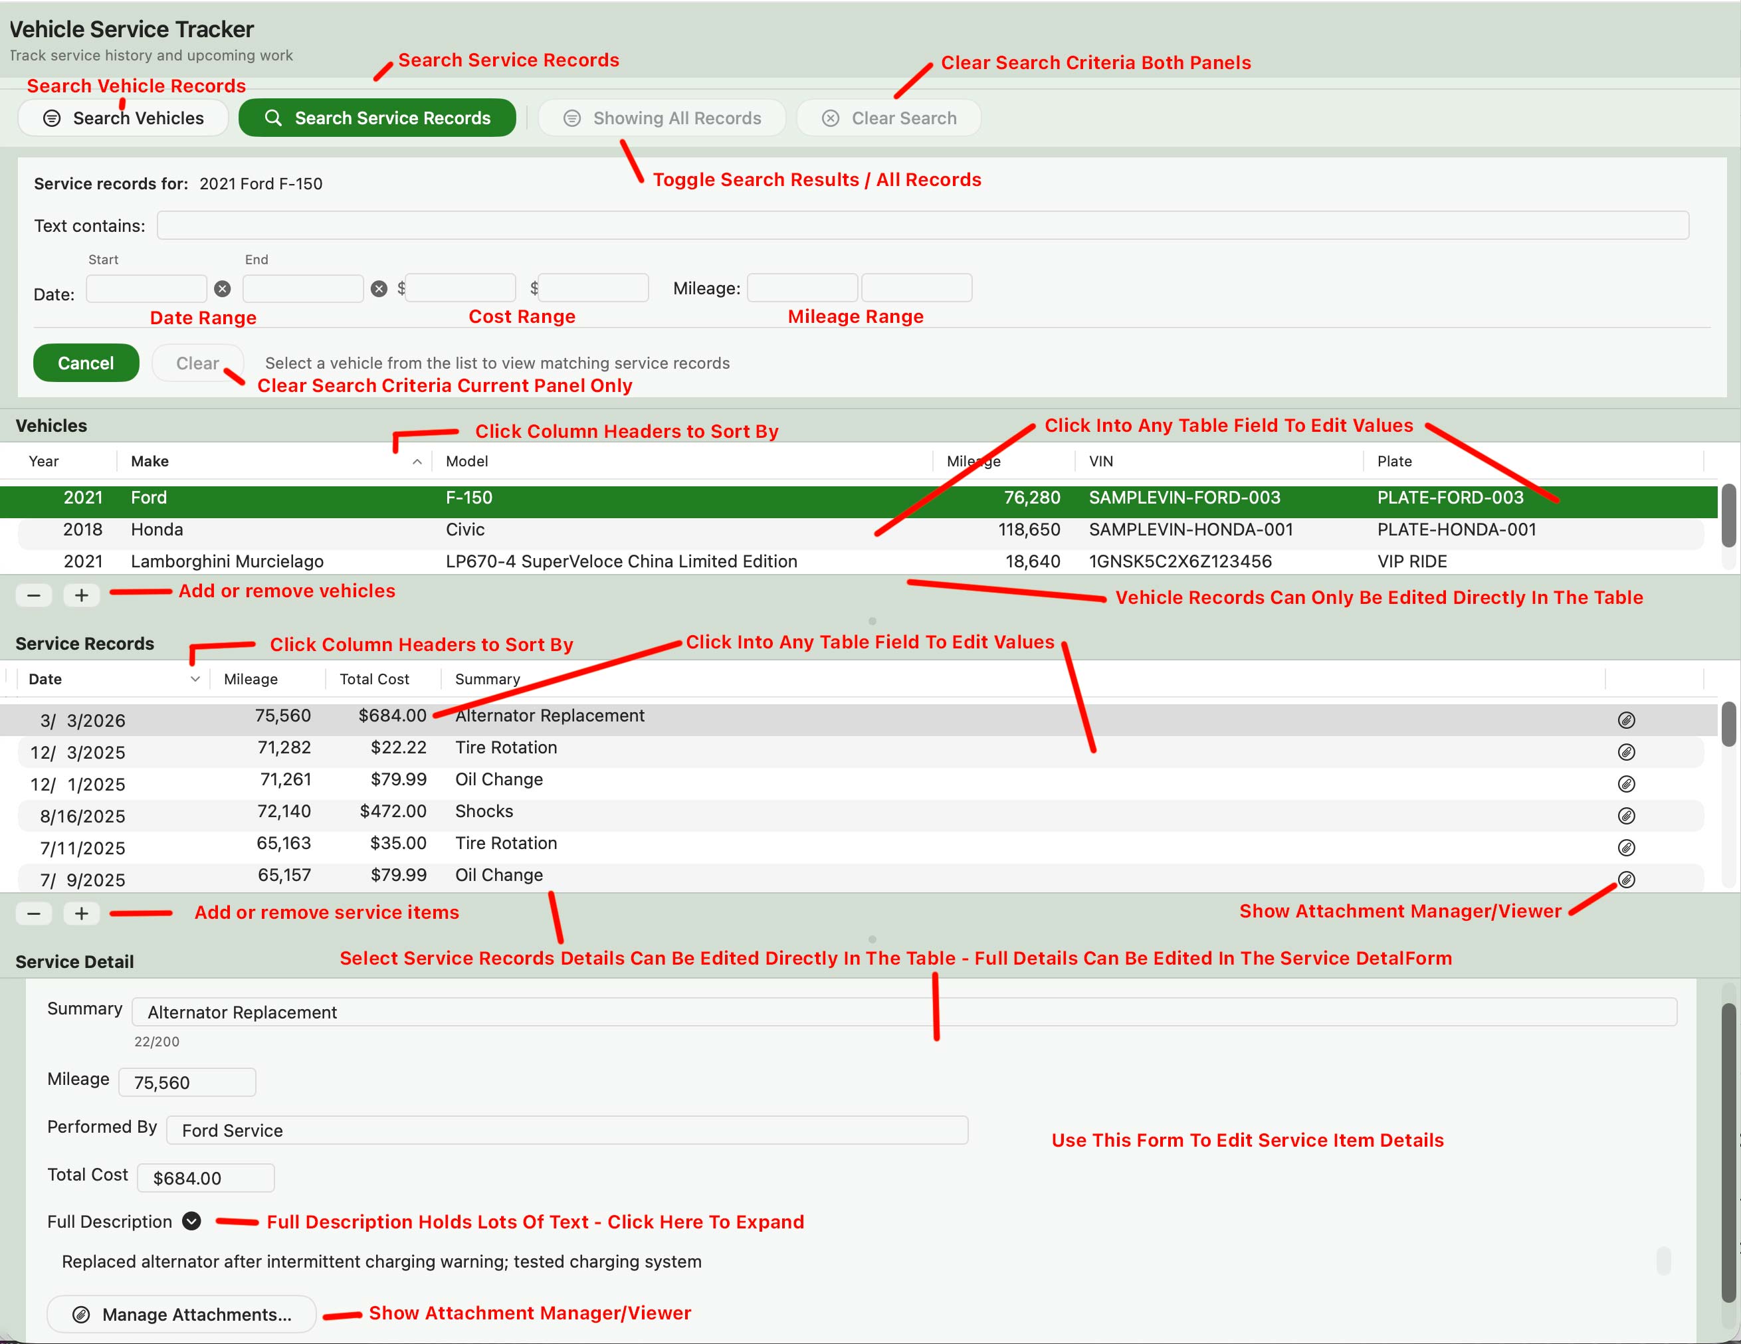Viewport: 1741px width, 1344px height.
Task: Click the green Cancel button
Action: coord(86,363)
